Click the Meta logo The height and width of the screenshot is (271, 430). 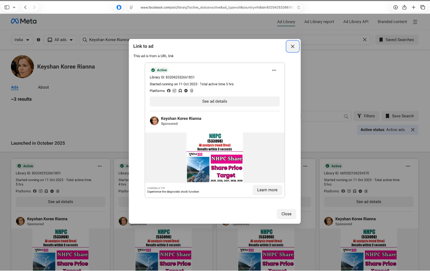click(24, 21)
